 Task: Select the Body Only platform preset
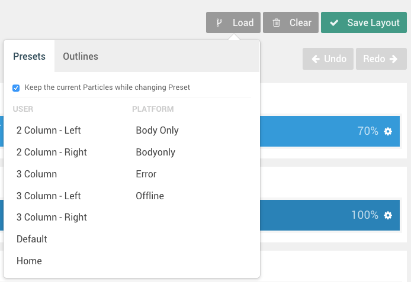pos(157,130)
